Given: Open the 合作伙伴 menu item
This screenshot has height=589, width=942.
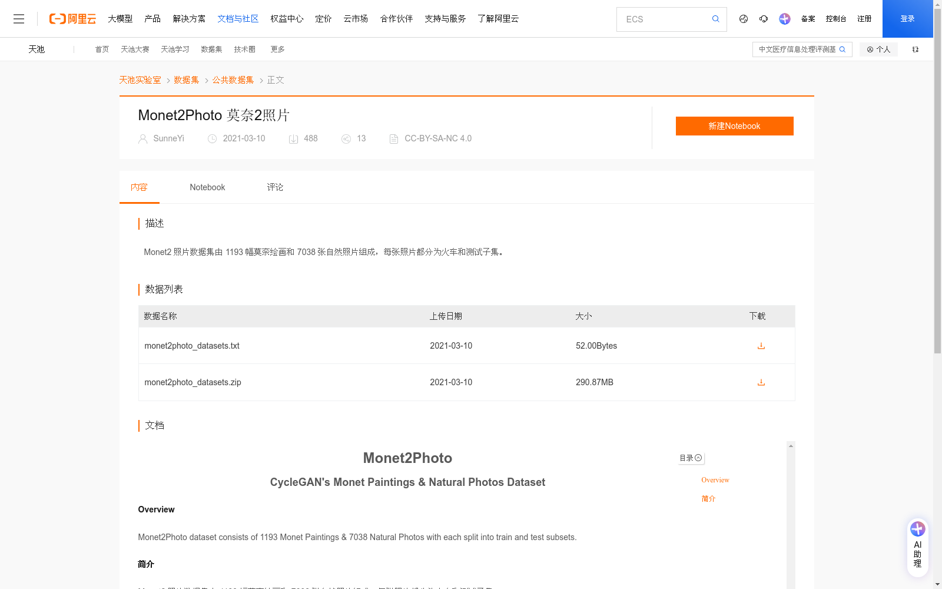Looking at the screenshot, I should click(x=396, y=19).
